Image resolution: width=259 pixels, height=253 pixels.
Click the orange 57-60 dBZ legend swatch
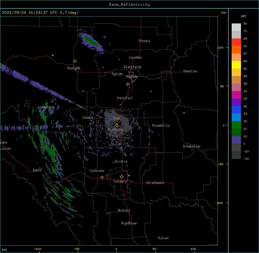(236, 50)
